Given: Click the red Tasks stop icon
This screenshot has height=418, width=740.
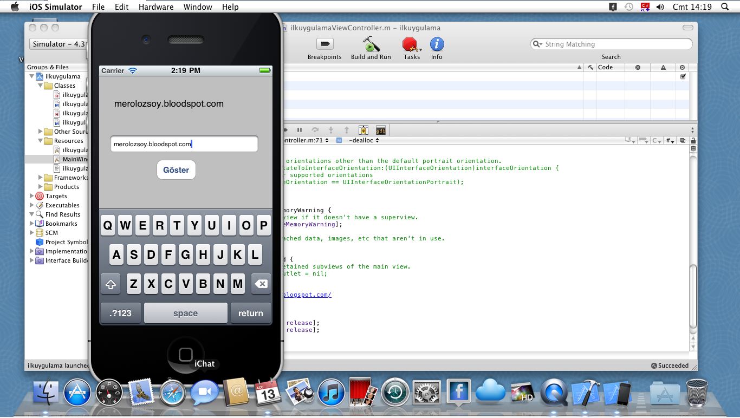Looking at the screenshot, I should (410, 44).
